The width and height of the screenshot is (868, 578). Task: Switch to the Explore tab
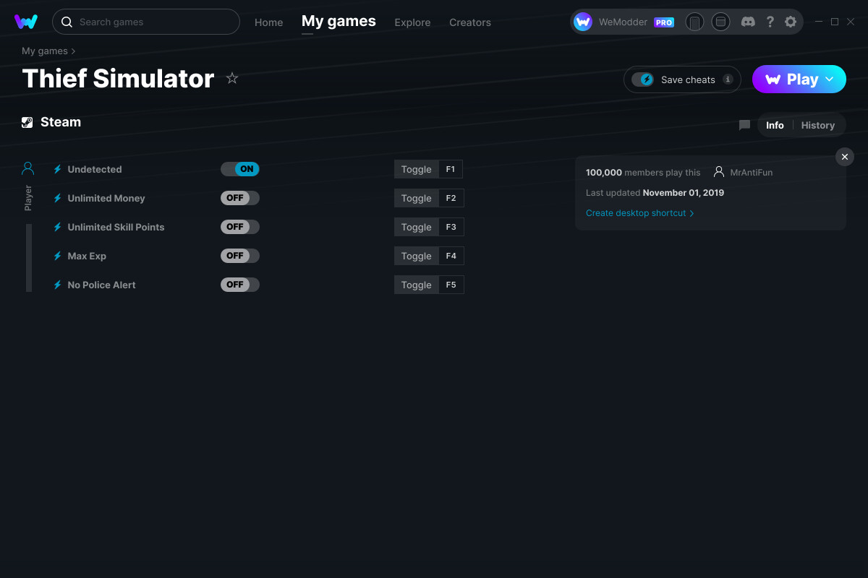412,22
